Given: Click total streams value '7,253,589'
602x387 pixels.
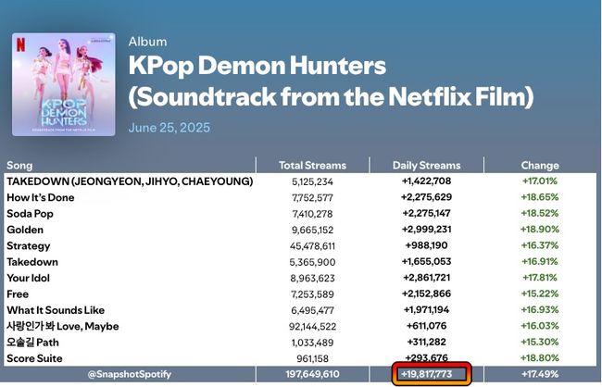Looking at the screenshot, I should click(312, 294).
